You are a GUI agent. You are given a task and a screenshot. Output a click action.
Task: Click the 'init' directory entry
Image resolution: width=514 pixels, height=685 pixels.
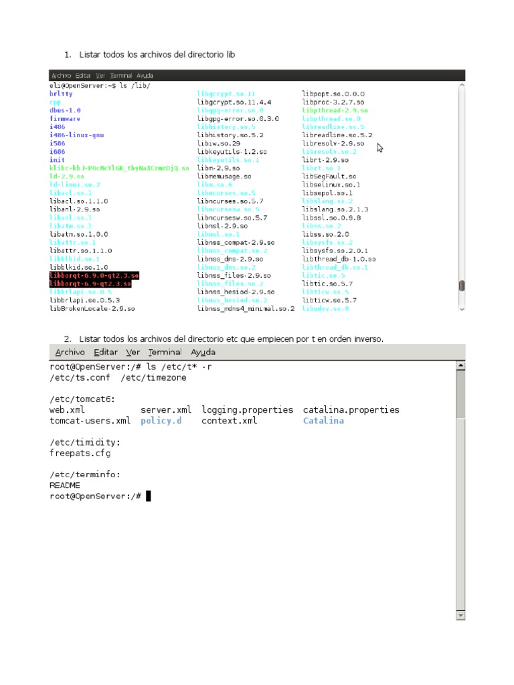(x=57, y=160)
